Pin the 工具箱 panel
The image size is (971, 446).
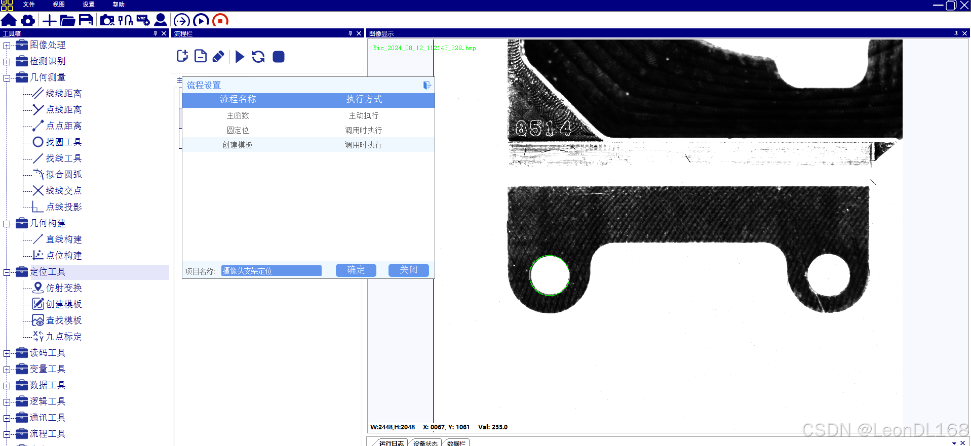[155, 33]
